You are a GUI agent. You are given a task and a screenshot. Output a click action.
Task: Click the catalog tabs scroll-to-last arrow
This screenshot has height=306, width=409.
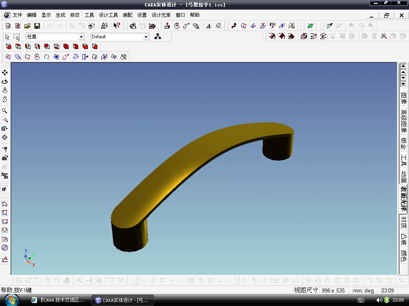[403, 84]
